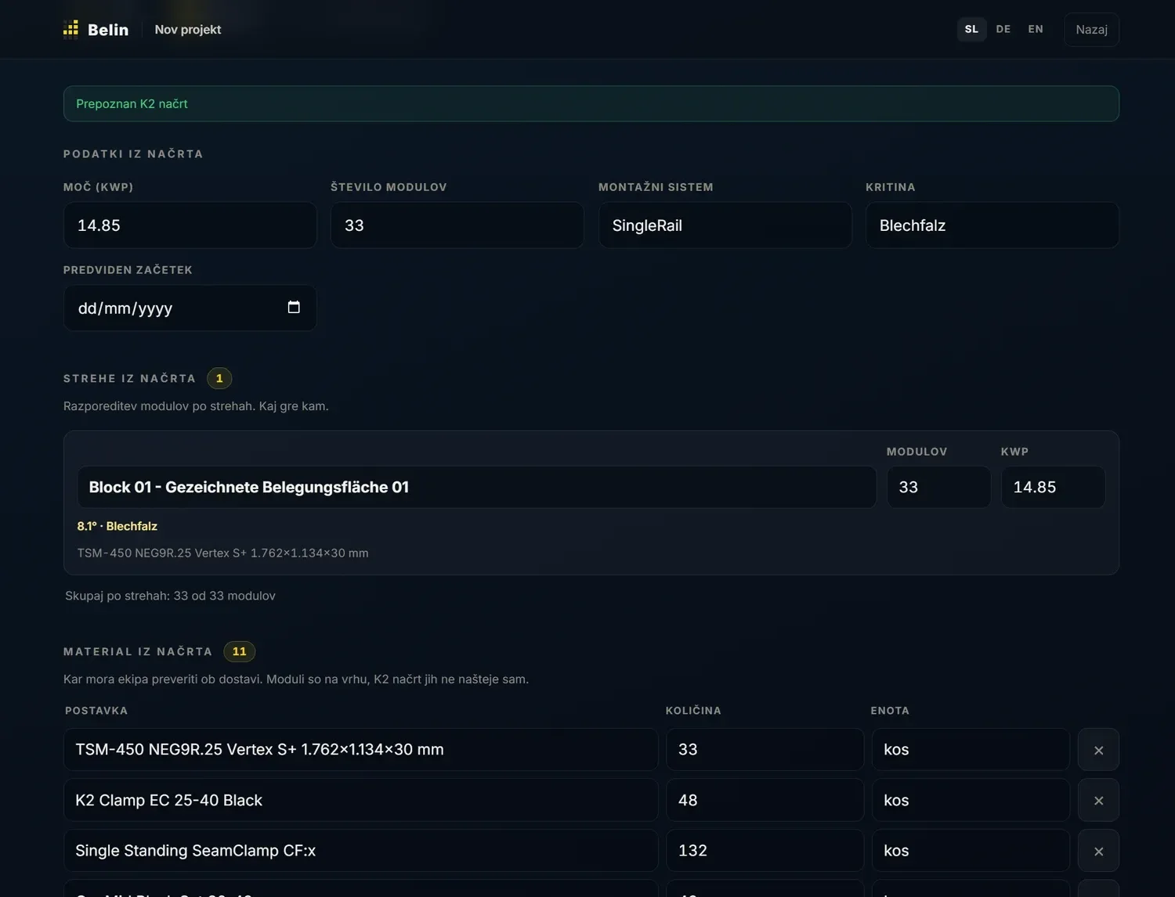1175x897 pixels.
Task: Remove the TSM-450 NEG9R.25 material row
Action: tap(1098, 750)
